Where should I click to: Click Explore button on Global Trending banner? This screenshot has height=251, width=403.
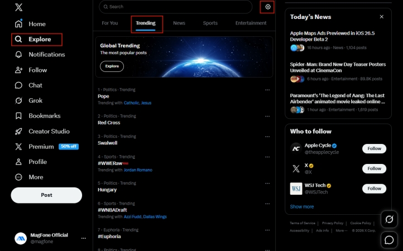point(112,66)
